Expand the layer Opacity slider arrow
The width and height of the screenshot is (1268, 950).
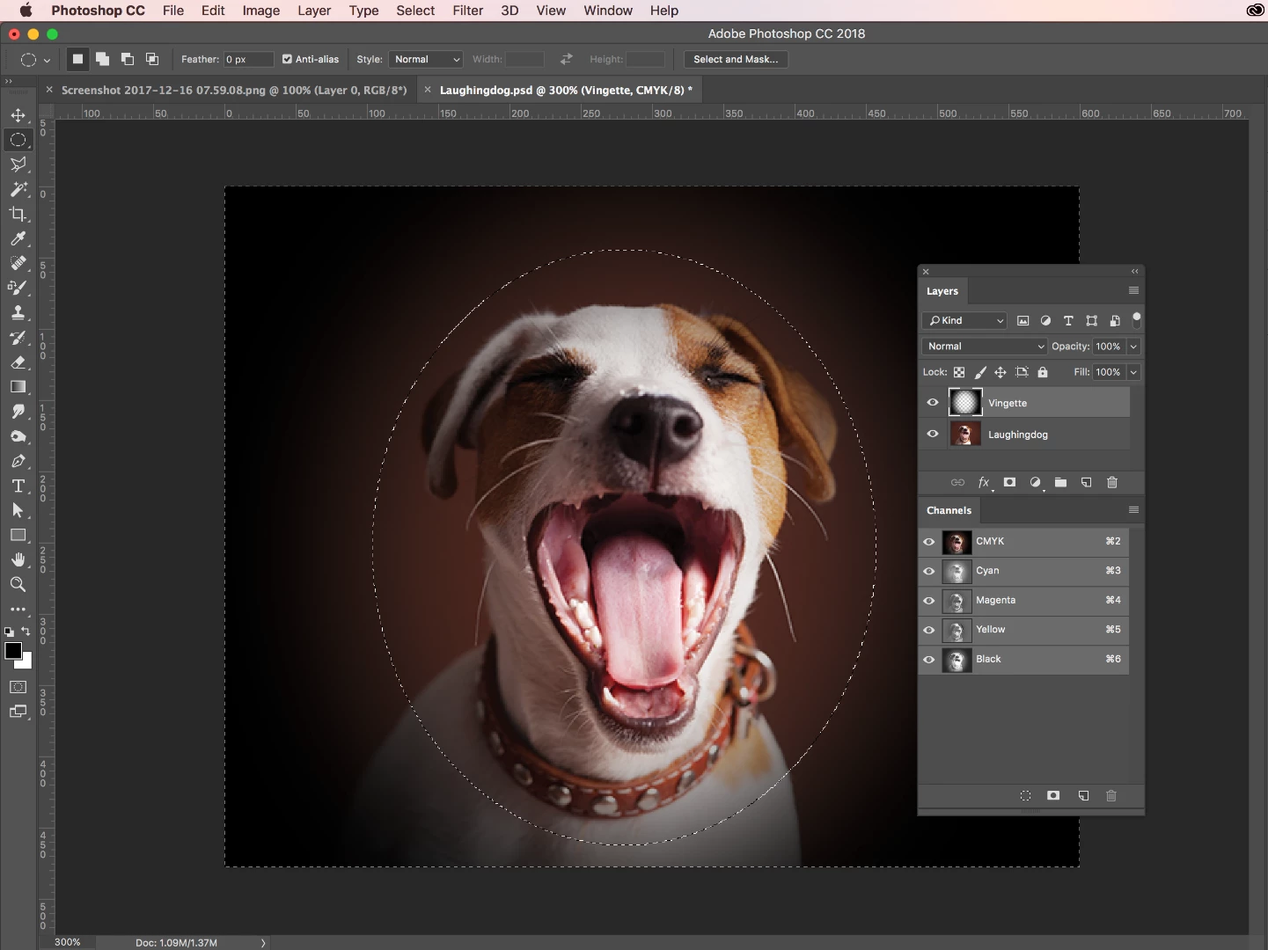[x=1133, y=347]
